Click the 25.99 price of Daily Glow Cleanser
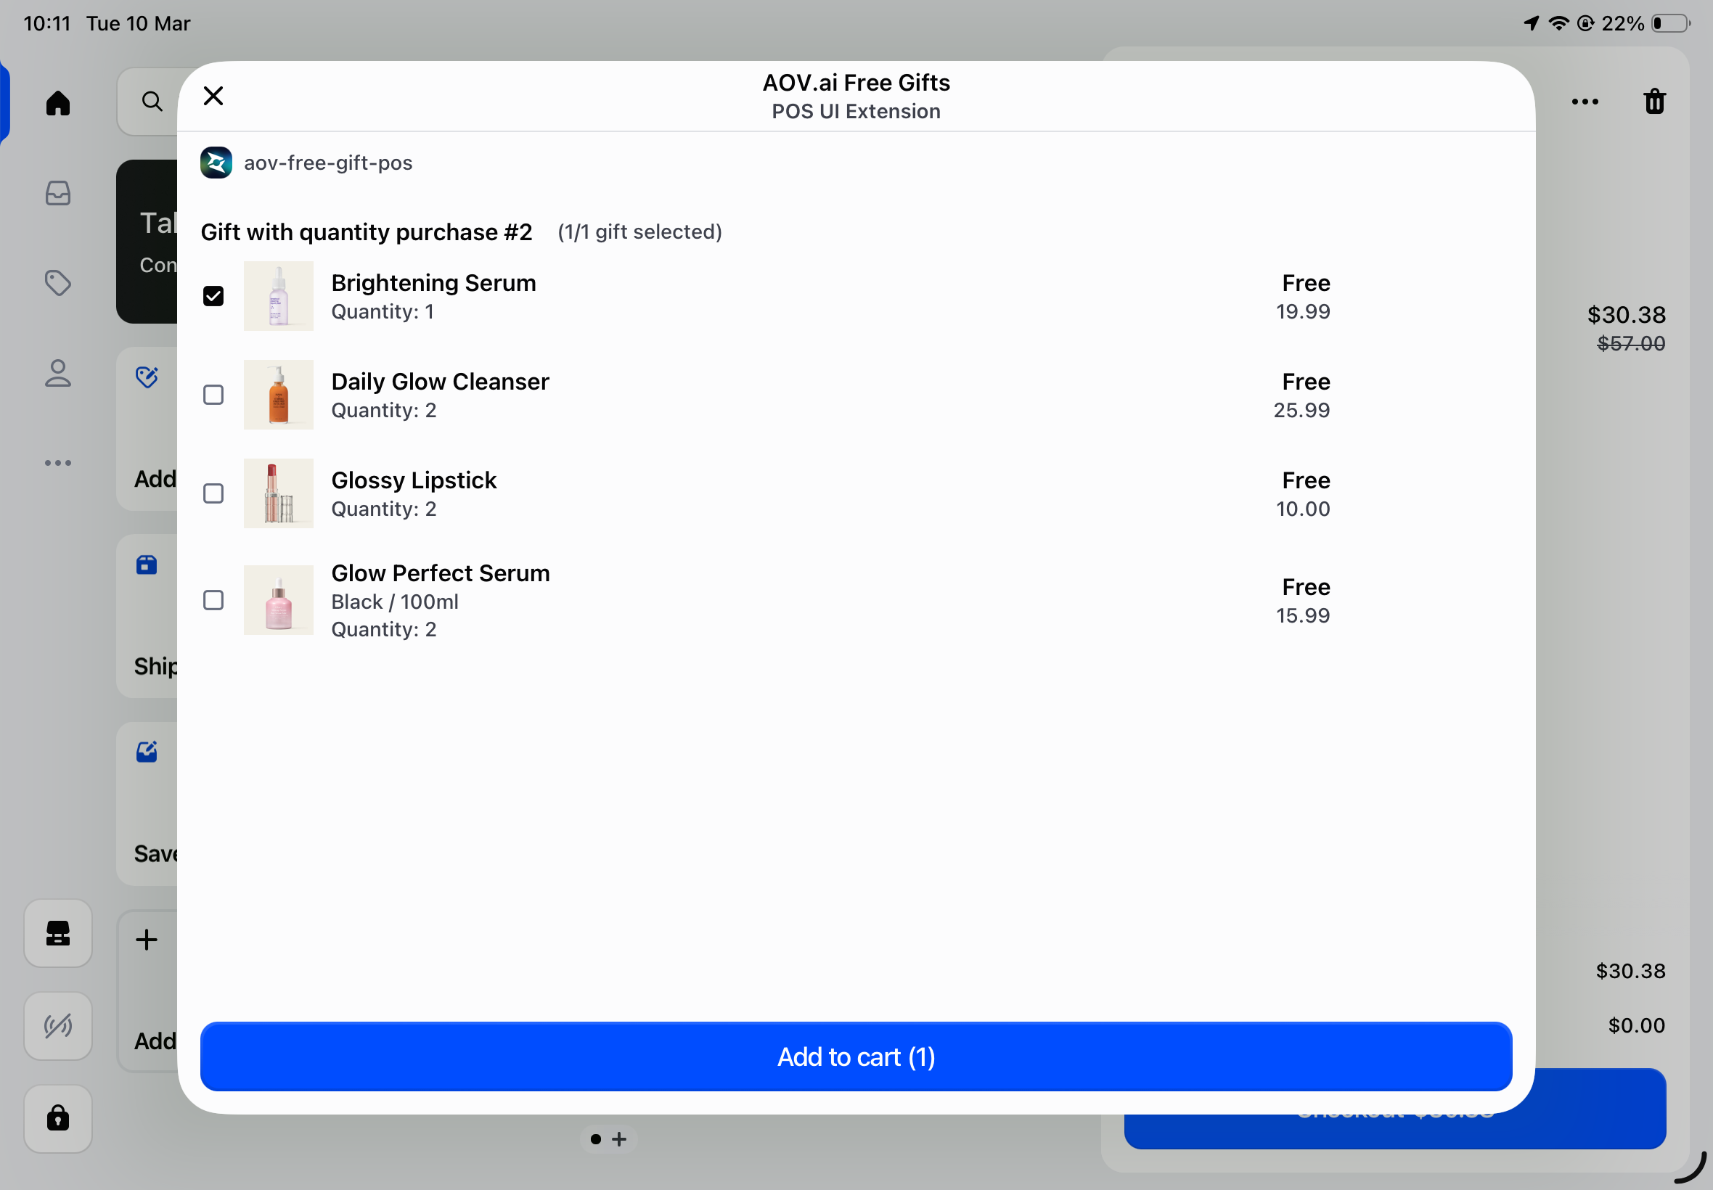1713x1190 pixels. pos(1301,409)
